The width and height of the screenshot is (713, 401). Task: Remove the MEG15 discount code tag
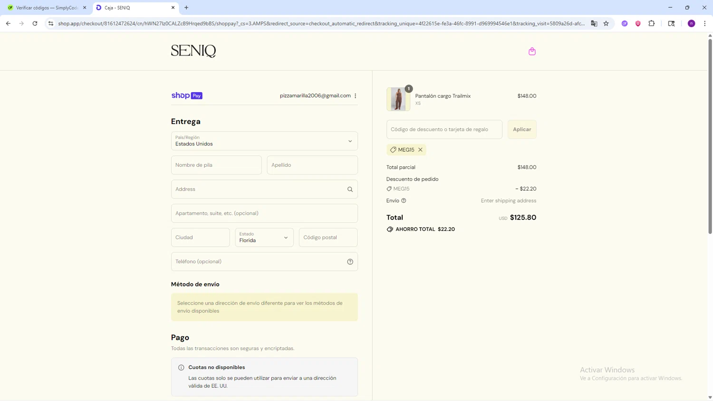[420, 150]
